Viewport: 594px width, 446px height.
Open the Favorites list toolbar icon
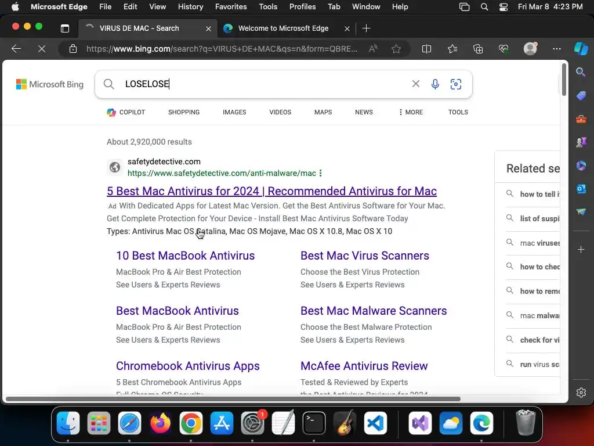452,49
